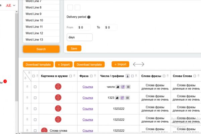
Task: Click list icon in число row
Action: [x=128, y=87]
